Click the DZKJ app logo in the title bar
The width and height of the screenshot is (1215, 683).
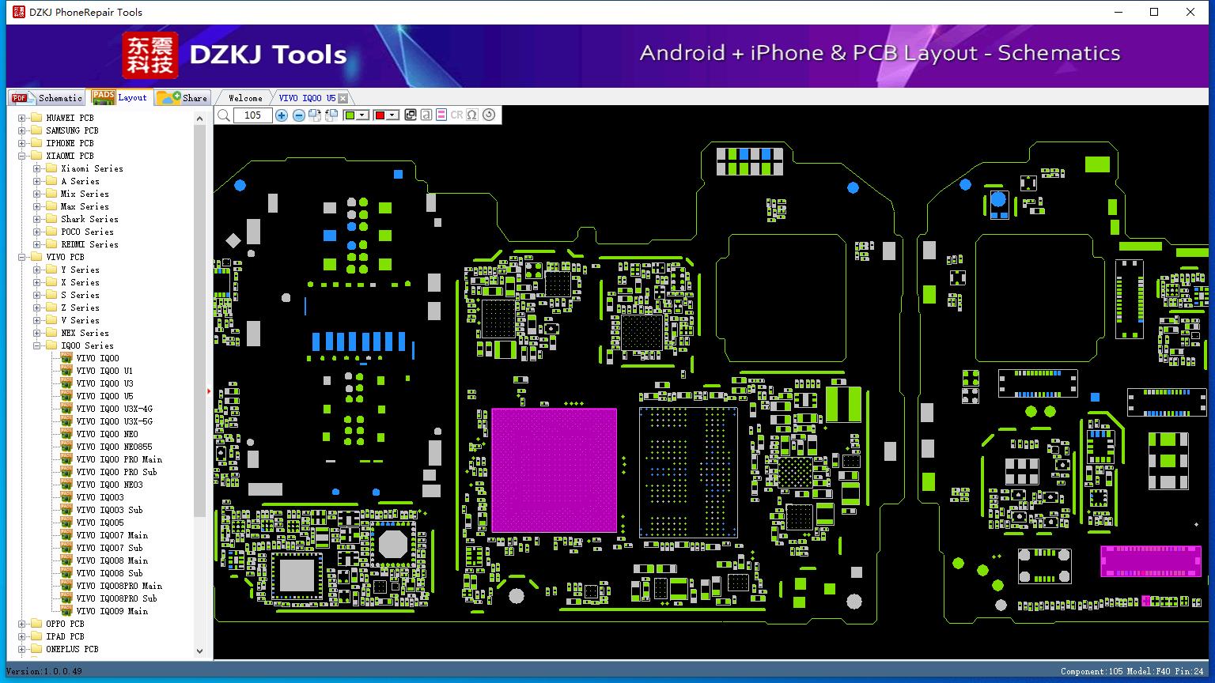[18, 12]
